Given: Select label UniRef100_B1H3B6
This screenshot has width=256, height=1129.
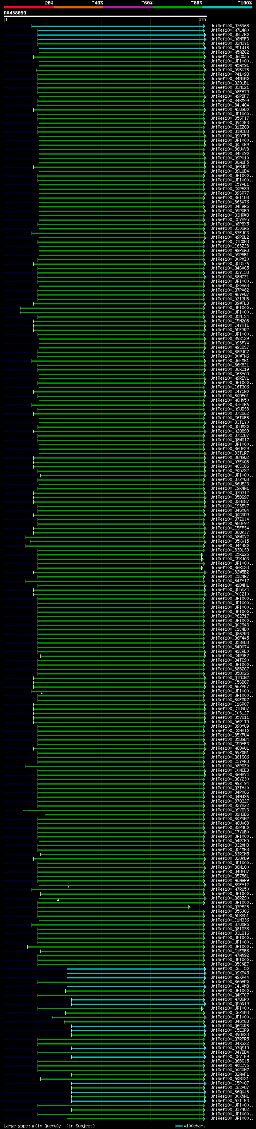Looking at the screenshot, I should (229, 814).
